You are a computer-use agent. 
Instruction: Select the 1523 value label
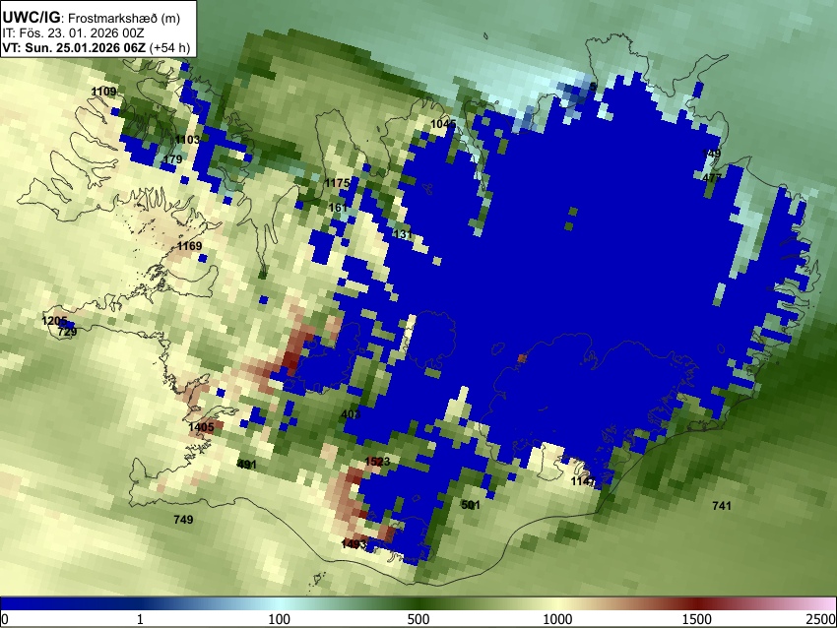click(377, 461)
